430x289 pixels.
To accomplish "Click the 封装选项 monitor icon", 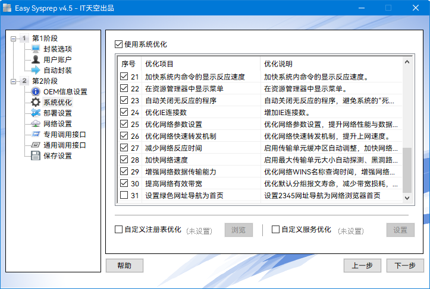I will pos(36,49).
